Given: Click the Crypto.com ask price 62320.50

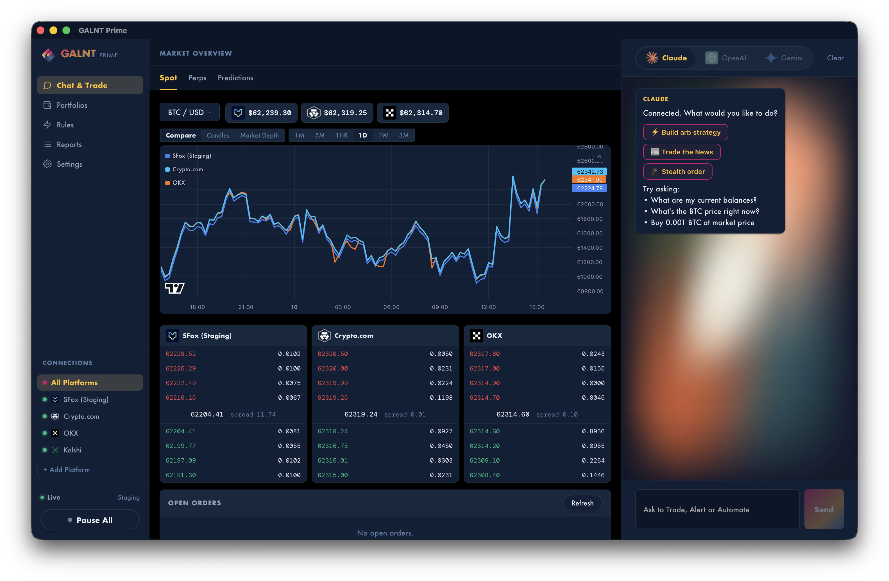Looking at the screenshot, I should pos(332,354).
